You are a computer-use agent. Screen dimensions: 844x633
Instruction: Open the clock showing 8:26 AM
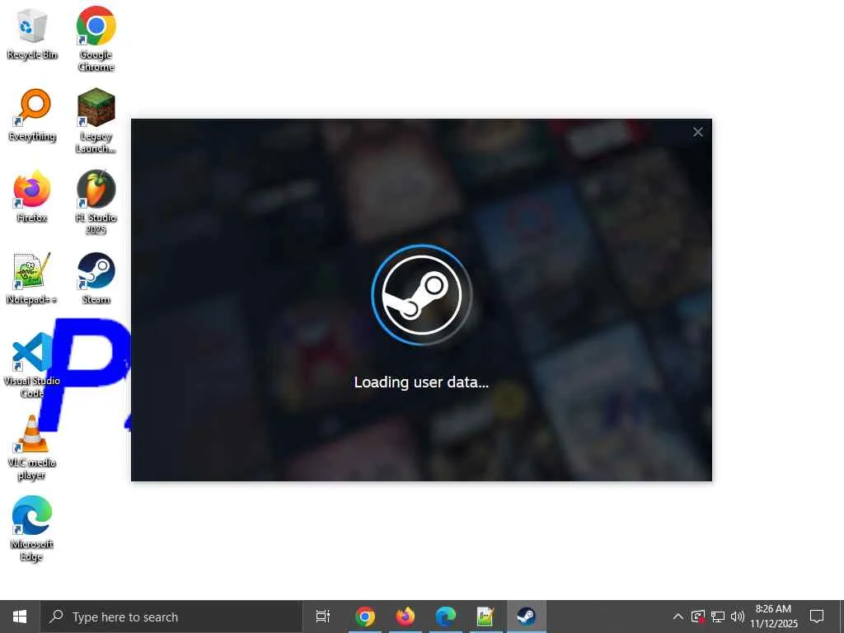(774, 617)
